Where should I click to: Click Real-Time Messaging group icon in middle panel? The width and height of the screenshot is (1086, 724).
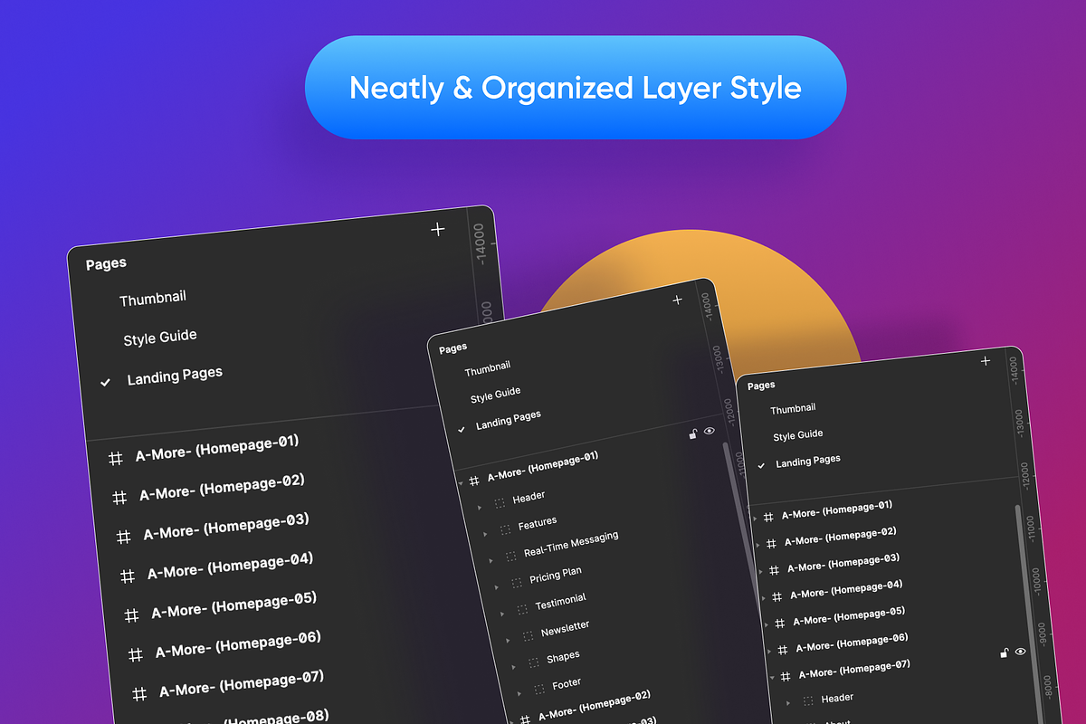(x=510, y=555)
